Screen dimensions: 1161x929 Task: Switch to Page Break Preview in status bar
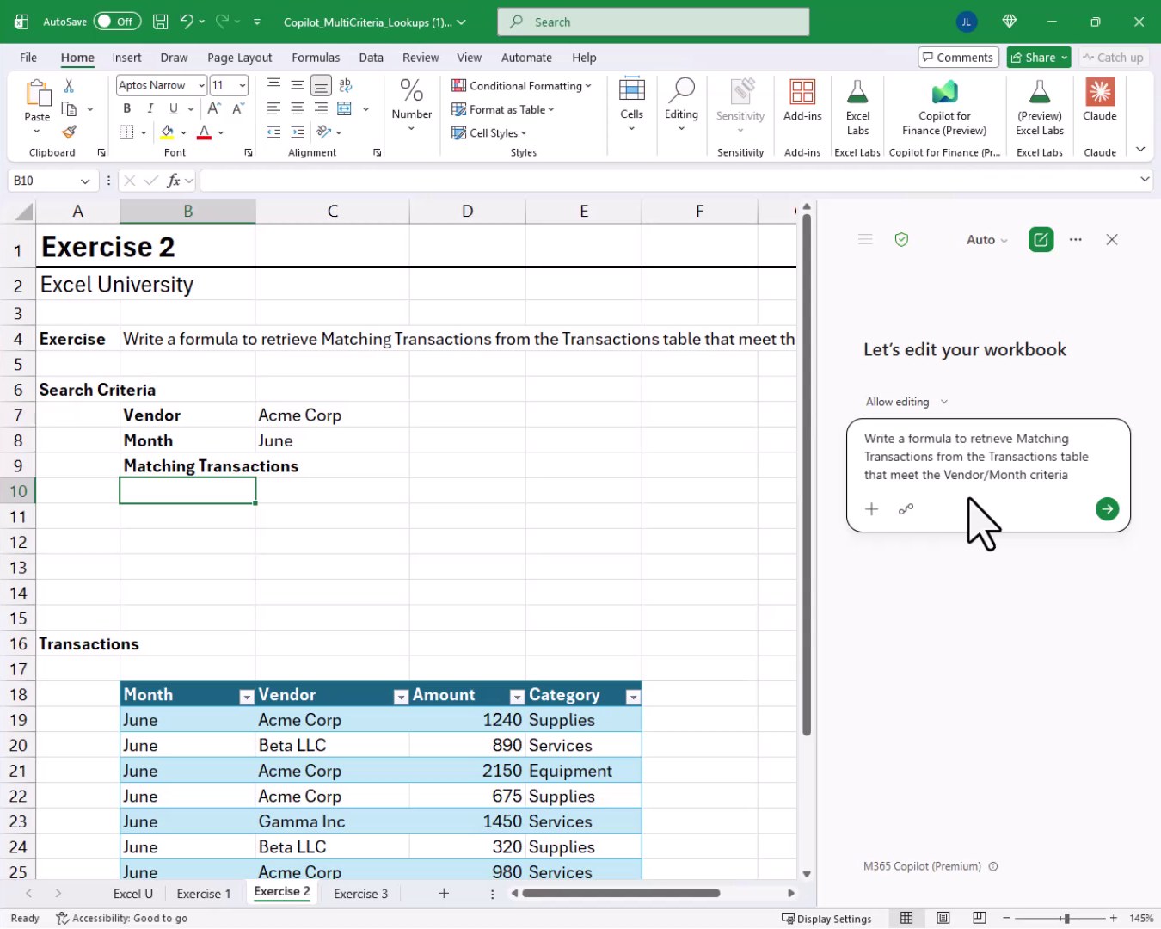pos(980,918)
